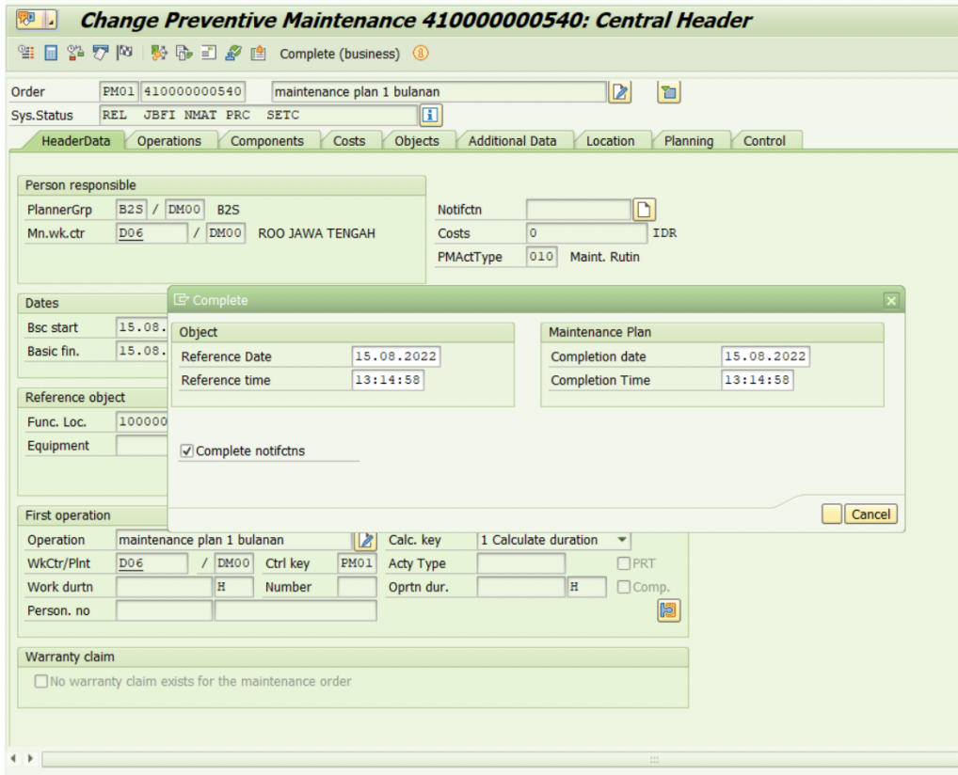The width and height of the screenshot is (958, 775).
Task: Click the orange circle icon after Complete (business)
Action: [420, 54]
